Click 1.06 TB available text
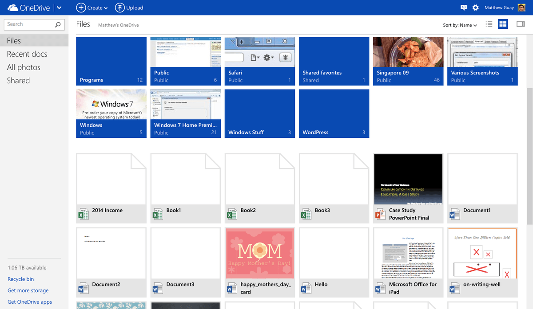 (27, 268)
